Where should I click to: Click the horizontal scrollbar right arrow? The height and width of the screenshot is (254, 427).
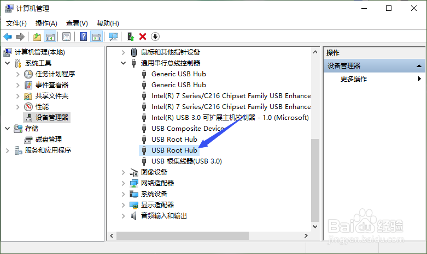click(306, 235)
